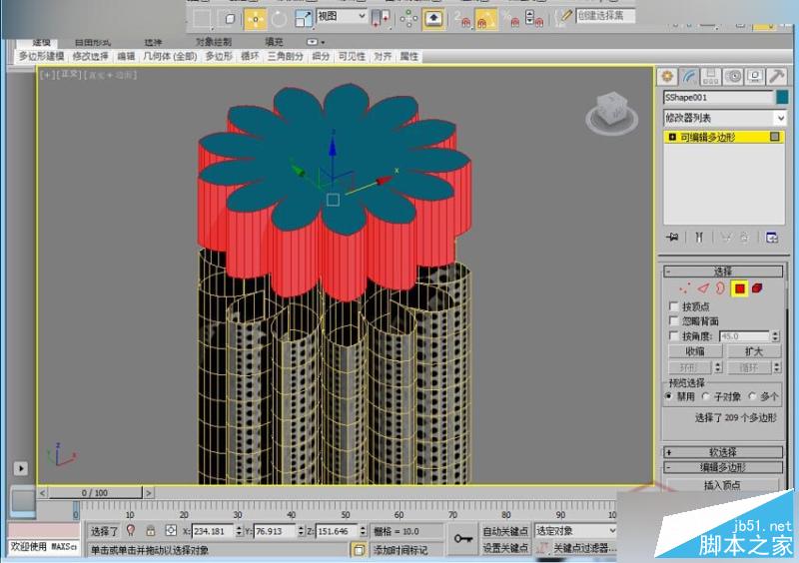Viewport: 799px width, 563px height.
Task: Enable the 按顶点 checkbox
Action: 673,306
